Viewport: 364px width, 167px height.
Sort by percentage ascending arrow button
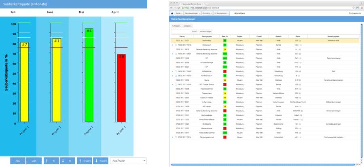(51, 161)
